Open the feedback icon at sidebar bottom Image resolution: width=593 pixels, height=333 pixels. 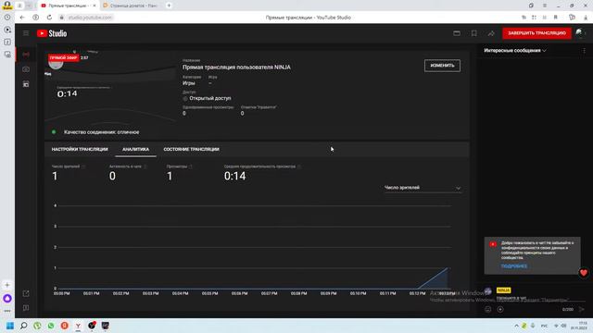coord(26,308)
